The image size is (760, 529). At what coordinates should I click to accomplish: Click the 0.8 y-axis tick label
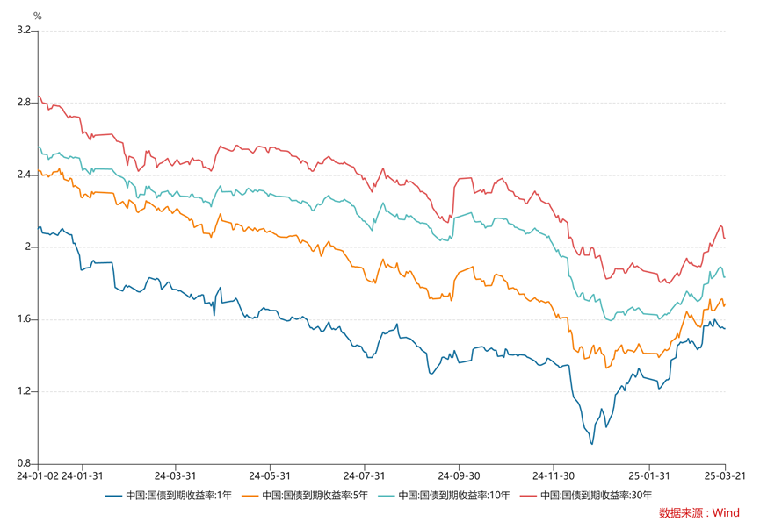(x=23, y=464)
